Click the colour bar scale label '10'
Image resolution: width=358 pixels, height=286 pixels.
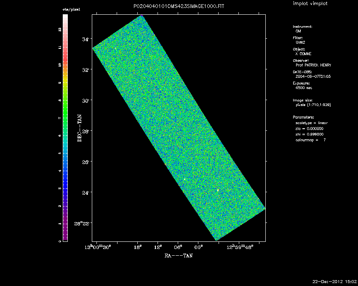coord(60,65)
